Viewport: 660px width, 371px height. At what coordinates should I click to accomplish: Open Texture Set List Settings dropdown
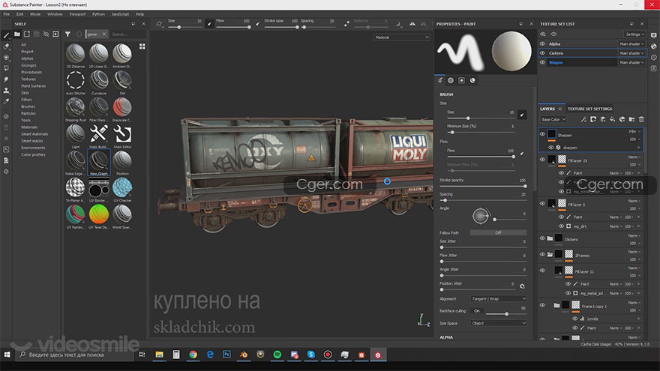634,34
